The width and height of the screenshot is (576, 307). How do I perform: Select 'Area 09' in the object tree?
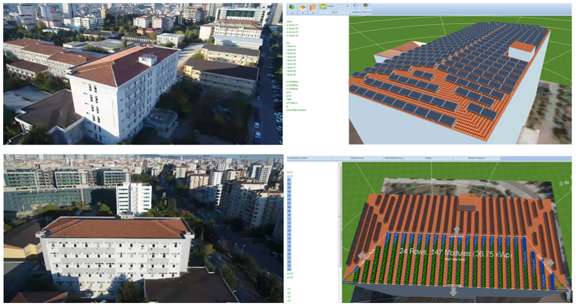pos(291,75)
